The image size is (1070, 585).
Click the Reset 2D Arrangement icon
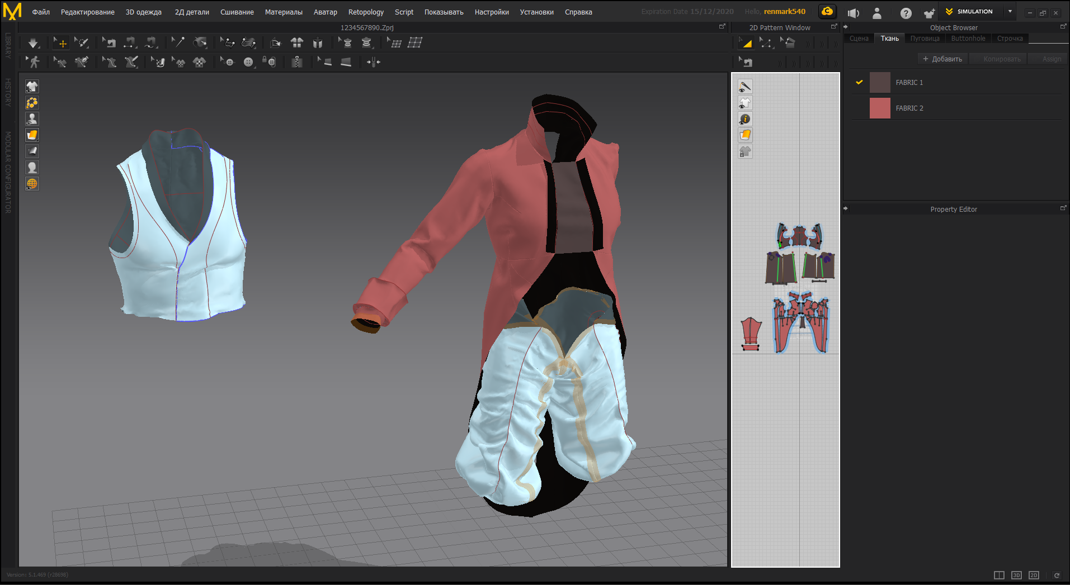click(x=275, y=43)
